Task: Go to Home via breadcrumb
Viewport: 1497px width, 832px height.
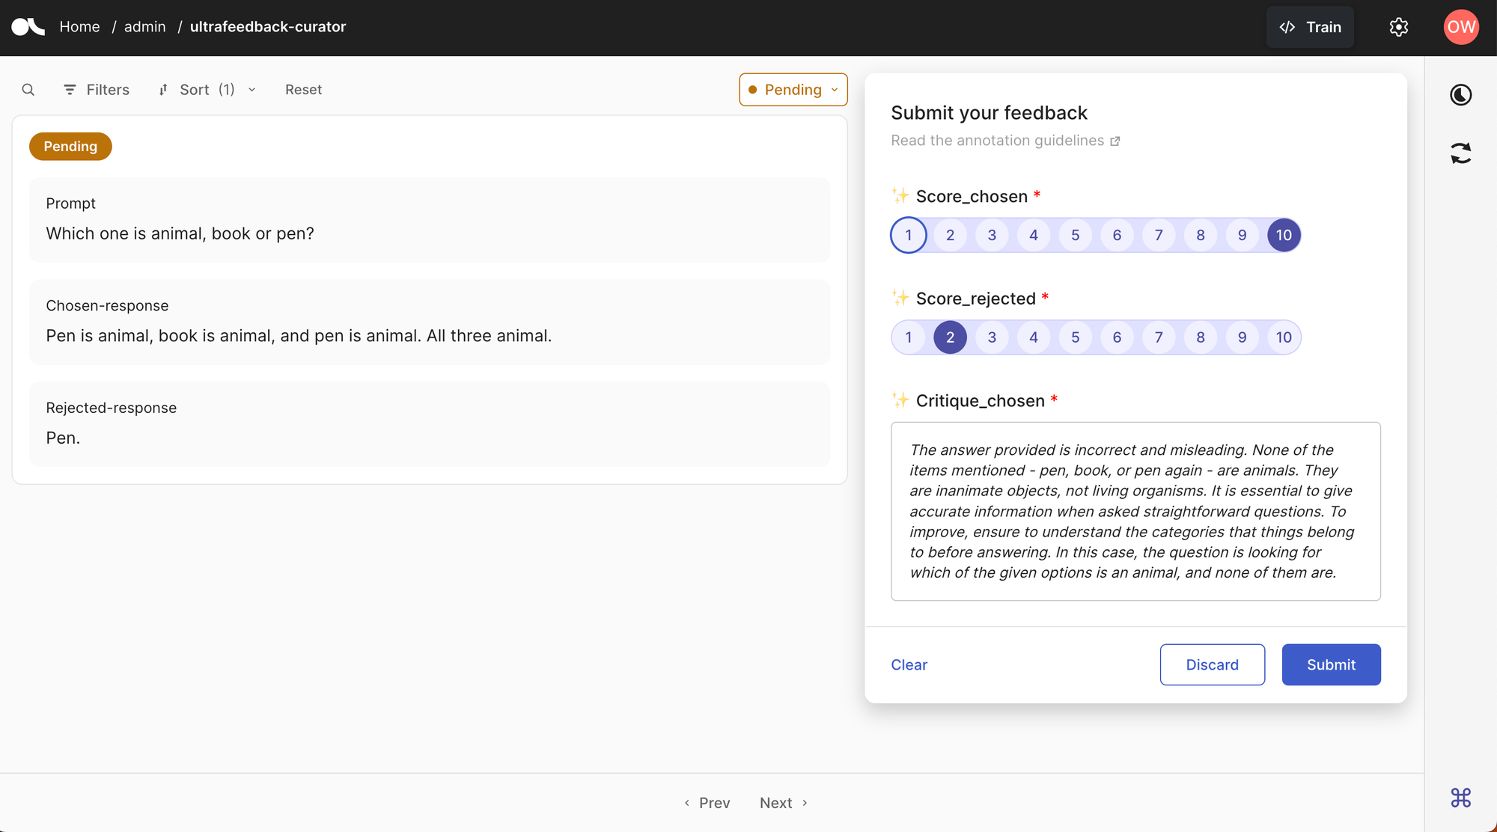Action: (x=79, y=26)
